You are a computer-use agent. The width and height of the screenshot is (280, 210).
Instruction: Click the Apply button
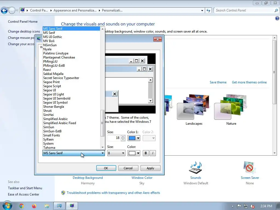click(150, 168)
